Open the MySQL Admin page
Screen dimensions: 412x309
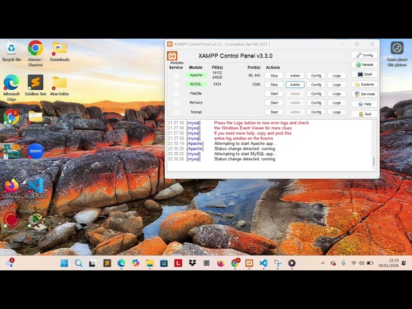point(295,84)
